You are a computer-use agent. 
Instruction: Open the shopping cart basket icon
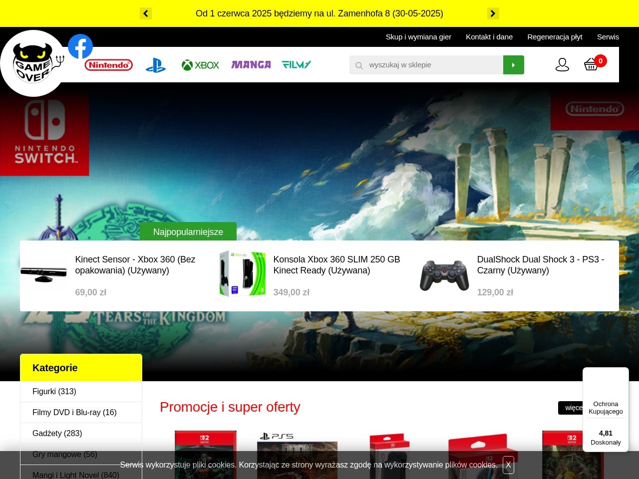591,64
